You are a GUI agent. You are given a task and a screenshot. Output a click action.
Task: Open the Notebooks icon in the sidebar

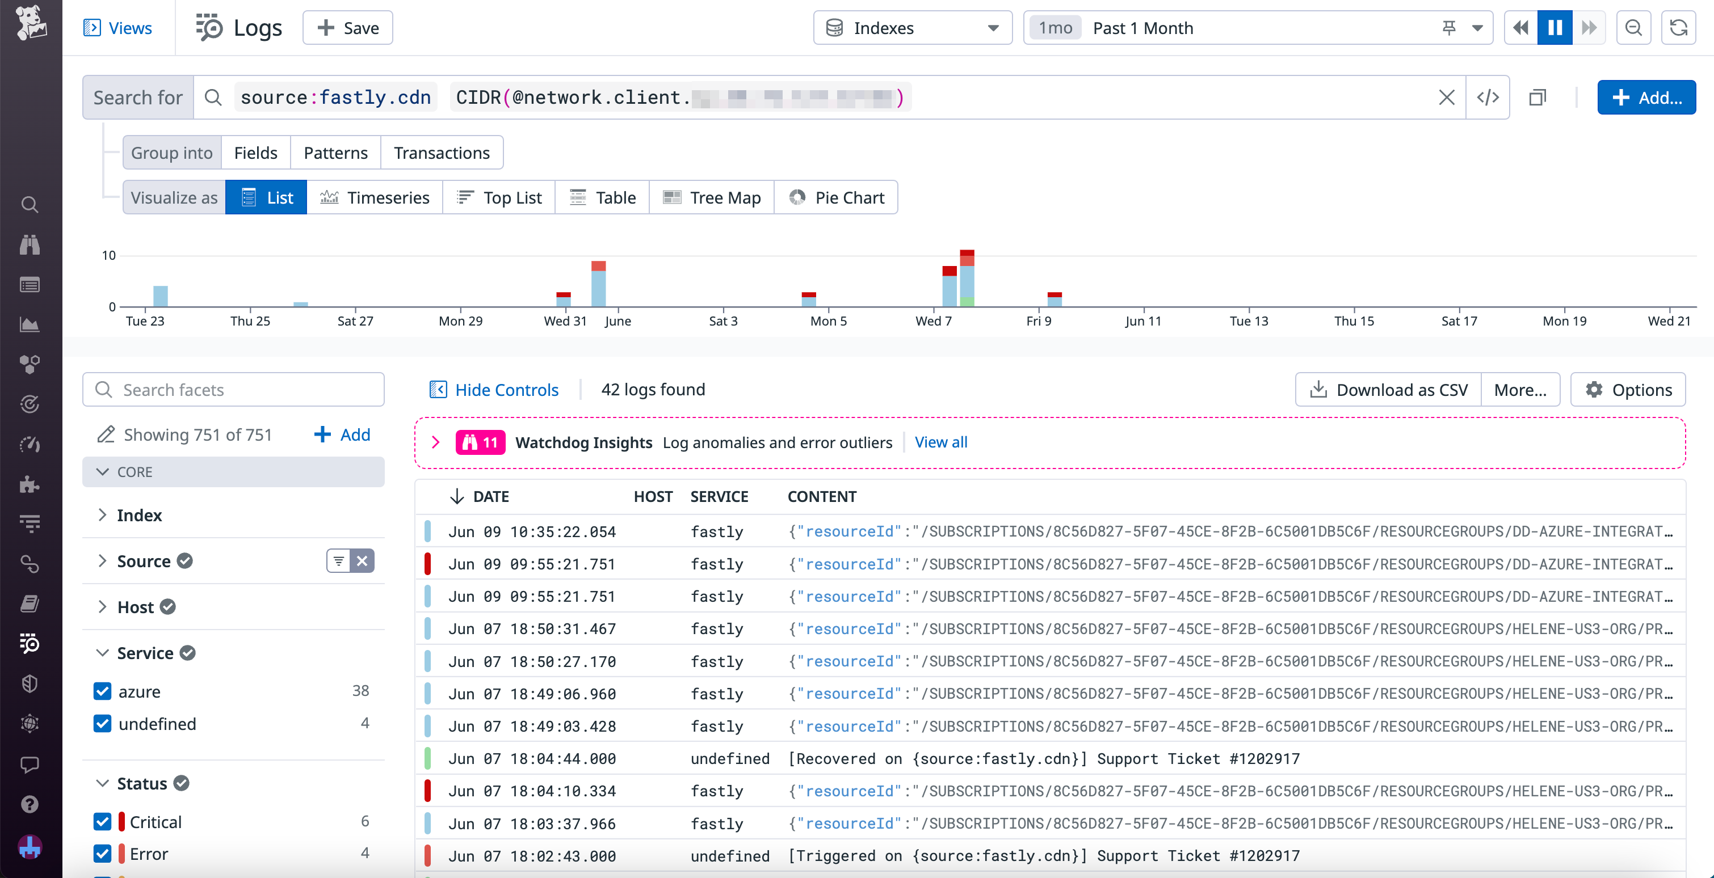pyautogui.click(x=30, y=603)
